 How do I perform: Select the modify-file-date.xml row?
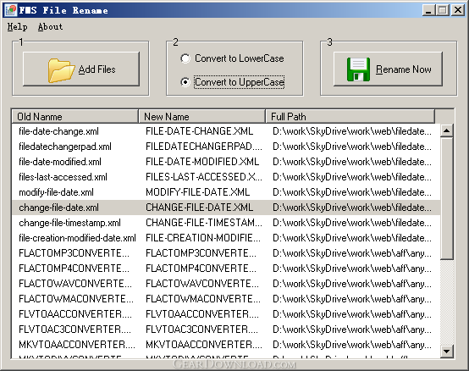(x=226, y=192)
